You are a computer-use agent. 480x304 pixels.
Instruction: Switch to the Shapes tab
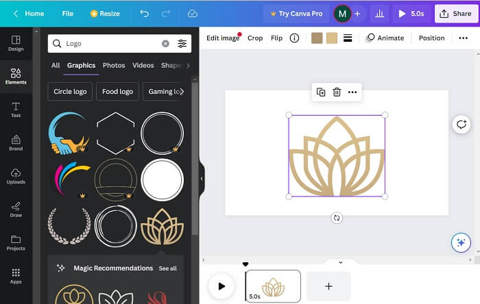[171, 65]
